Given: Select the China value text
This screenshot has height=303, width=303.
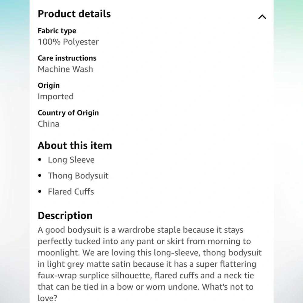Looking at the screenshot, I should [48, 124].
